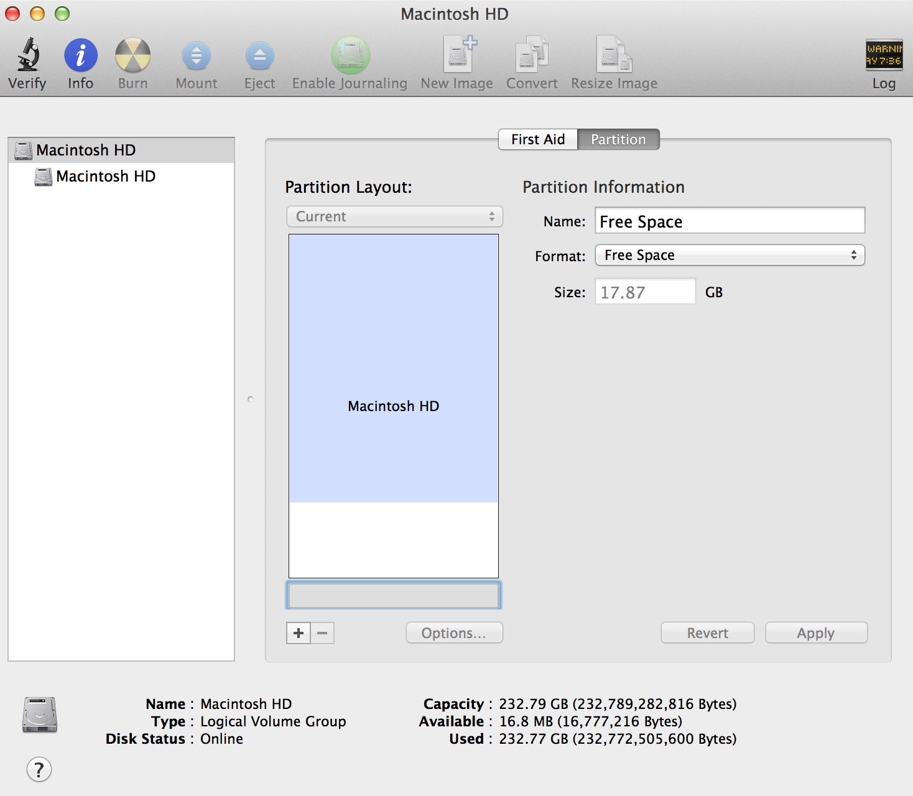Click the Options... button
Viewport: 913px width, 796px height.
454,633
